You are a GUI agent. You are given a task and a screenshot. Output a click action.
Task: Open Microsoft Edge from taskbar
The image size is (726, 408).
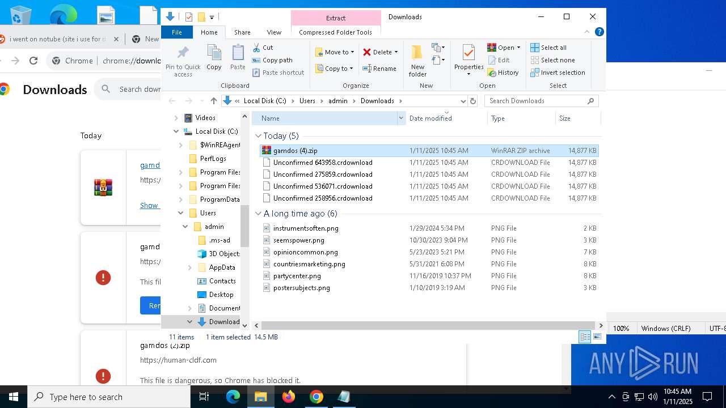click(233, 397)
